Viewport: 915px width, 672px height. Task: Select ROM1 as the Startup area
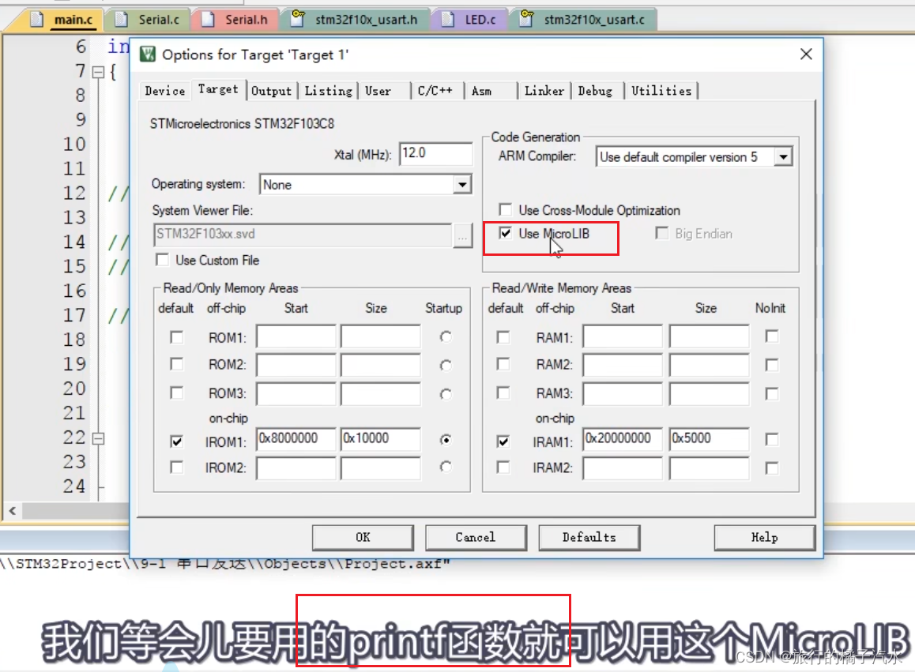click(x=445, y=337)
